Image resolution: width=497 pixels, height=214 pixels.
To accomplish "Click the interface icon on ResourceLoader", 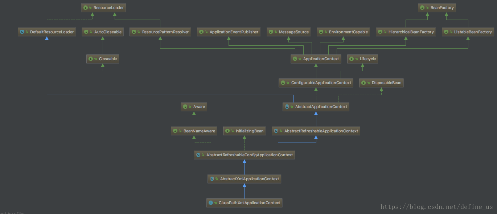I will (x=86, y=8).
